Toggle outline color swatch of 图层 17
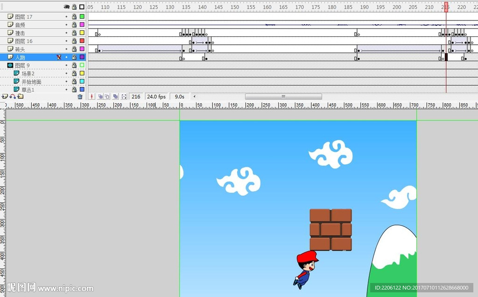 pyautogui.click(x=82, y=16)
